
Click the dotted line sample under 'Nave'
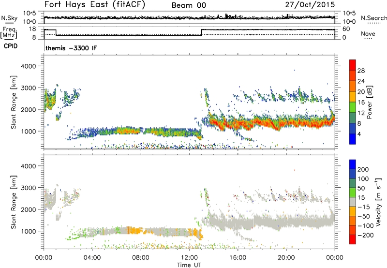pyautogui.click(x=369, y=39)
